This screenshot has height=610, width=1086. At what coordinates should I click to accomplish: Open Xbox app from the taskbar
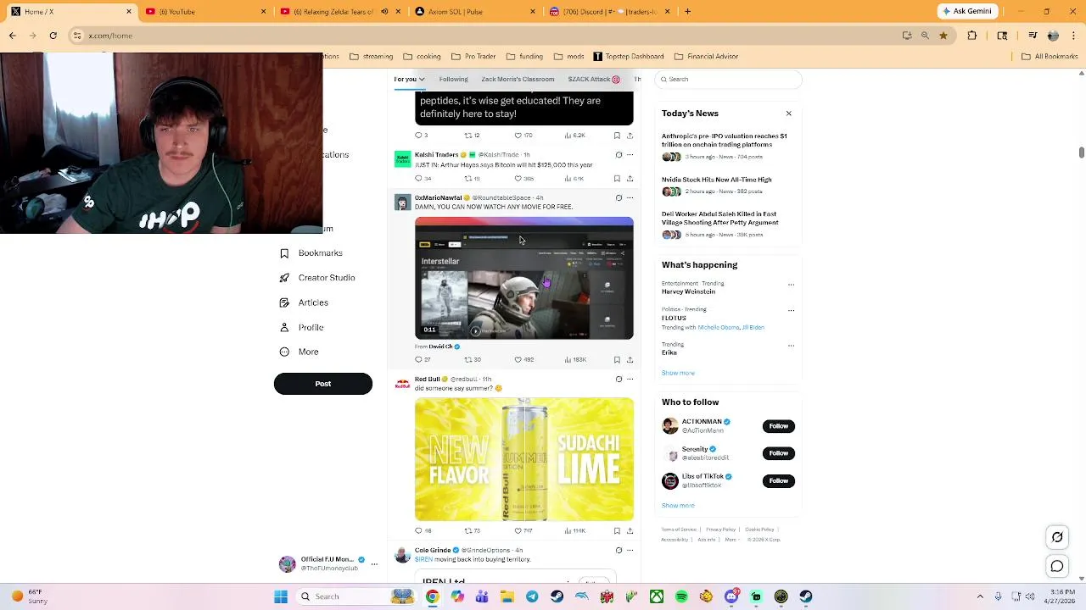tap(657, 596)
